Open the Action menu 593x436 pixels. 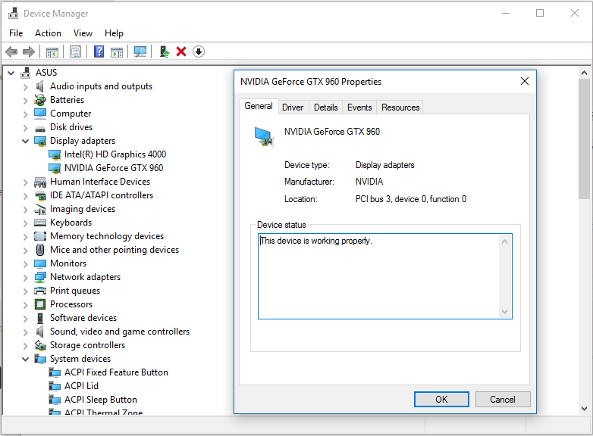coord(48,33)
